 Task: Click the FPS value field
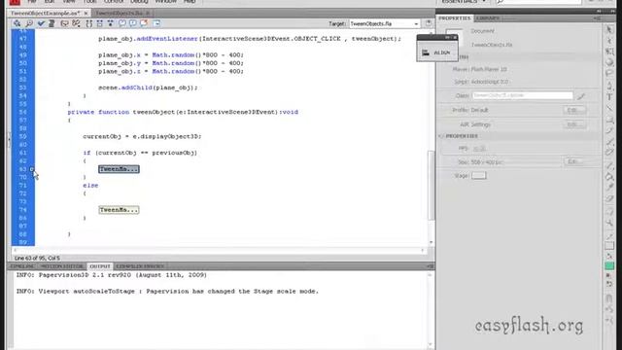click(479, 149)
